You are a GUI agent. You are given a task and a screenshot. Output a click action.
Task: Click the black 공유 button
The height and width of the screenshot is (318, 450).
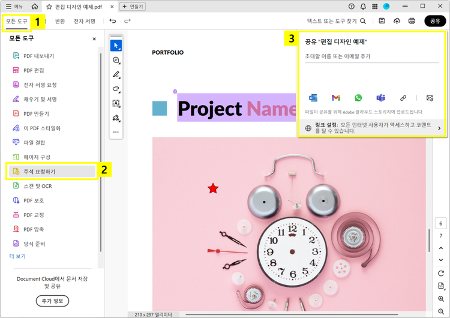(435, 21)
